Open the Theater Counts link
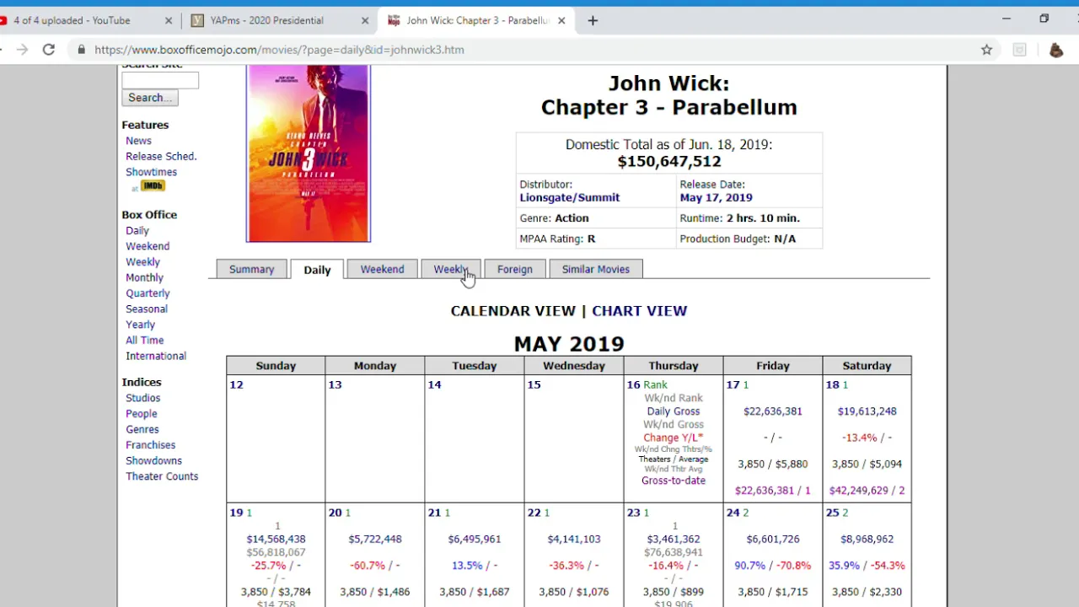 click(x=162, y=476)
